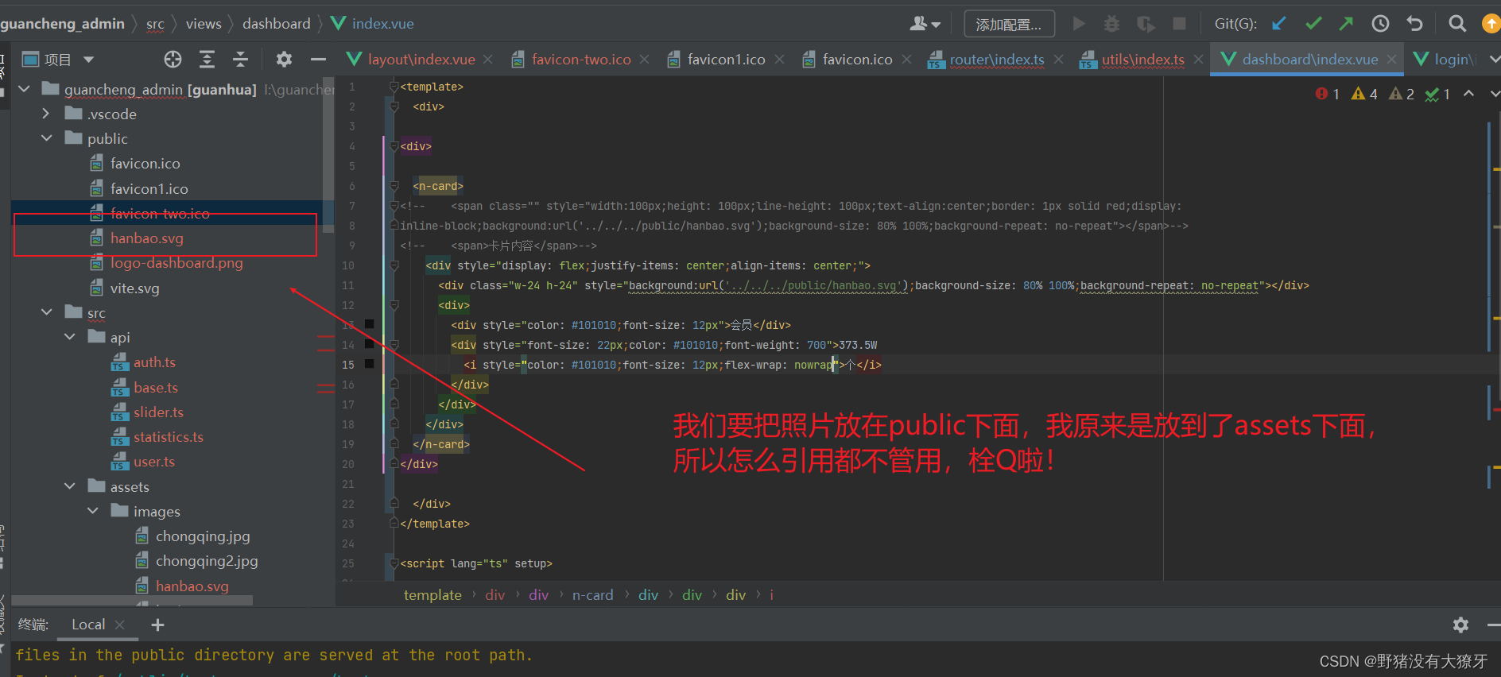The image size is (1501, 677).
Task: Select hanbao.svg under public folder
Action: click(146, 238)
